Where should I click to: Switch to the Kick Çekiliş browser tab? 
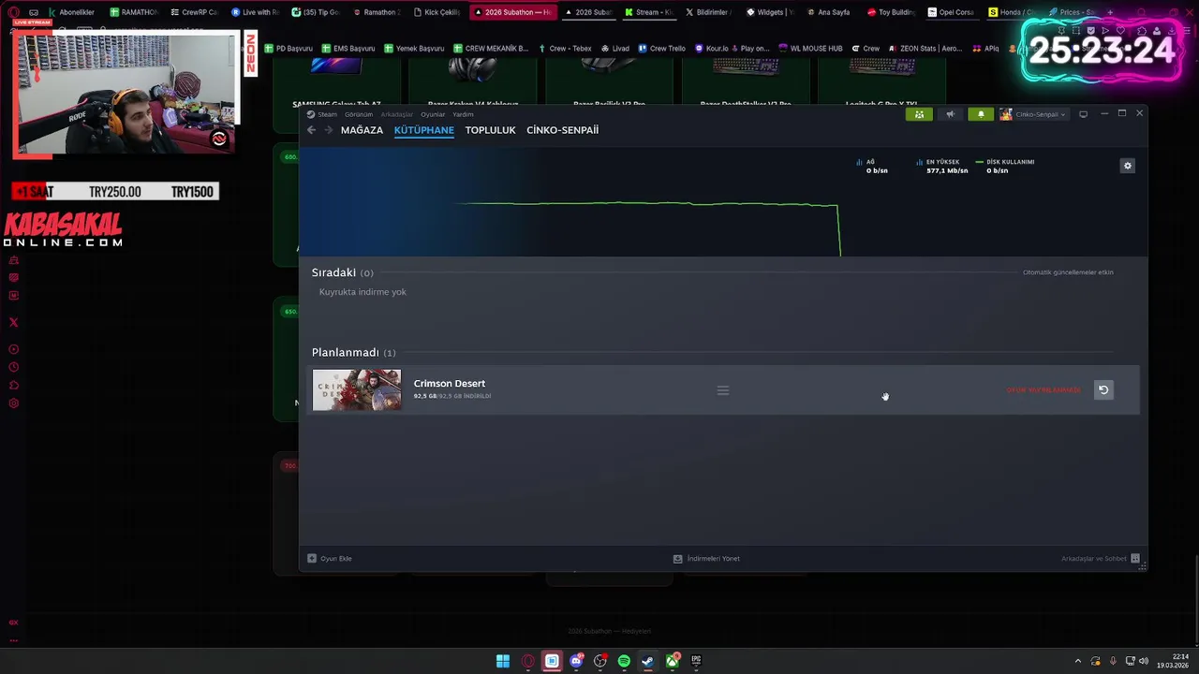pos(437,12)
